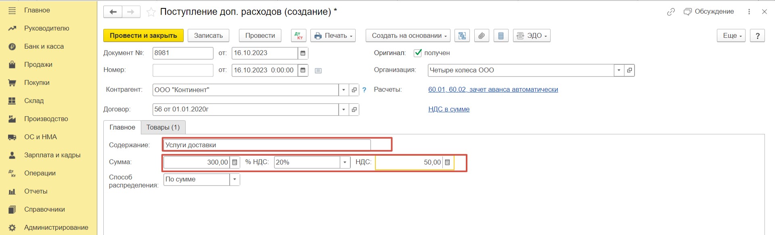The height and width of the screenshot is (235, 775).
Task: Switch to the Товары (1) tab
Action: pos(163,127)
